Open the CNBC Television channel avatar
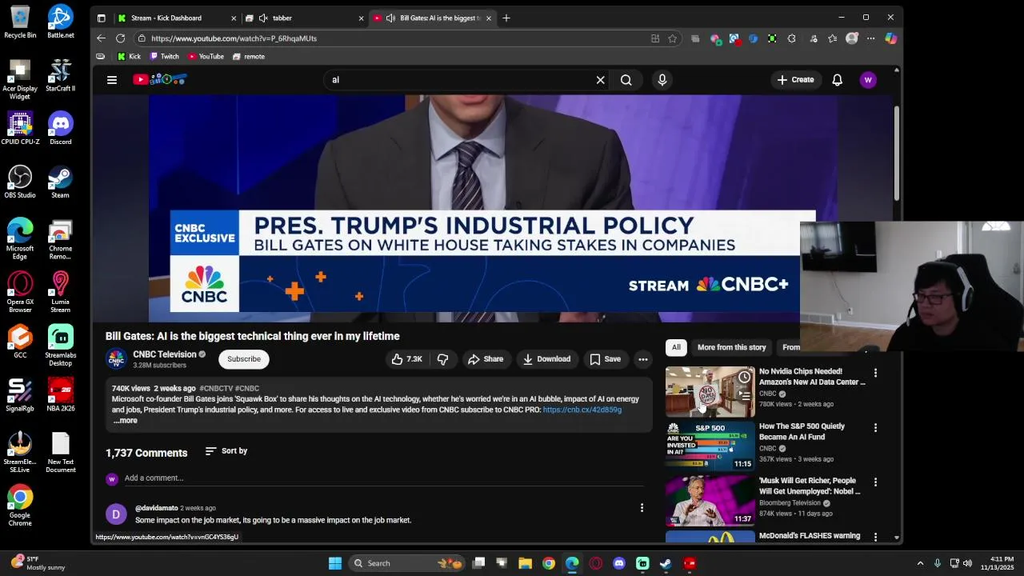The image size is (1024, 576). coord(116,359)
